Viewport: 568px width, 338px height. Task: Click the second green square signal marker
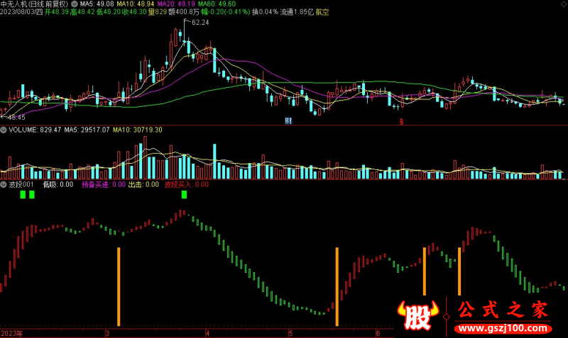pos(32,194)
